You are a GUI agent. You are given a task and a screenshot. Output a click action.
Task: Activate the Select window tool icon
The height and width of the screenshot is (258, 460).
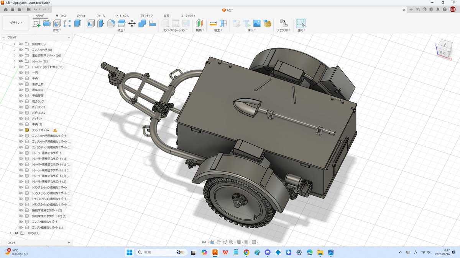click(x=301, y=23)
